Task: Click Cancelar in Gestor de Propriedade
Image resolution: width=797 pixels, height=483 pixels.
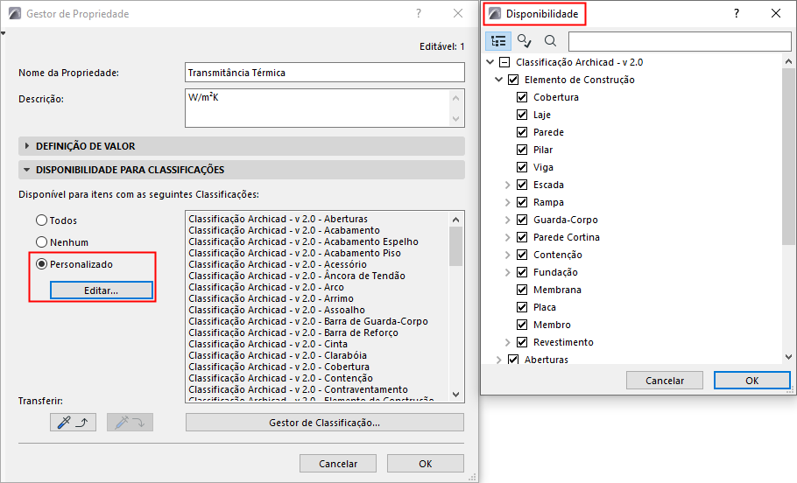Action: 338,464
